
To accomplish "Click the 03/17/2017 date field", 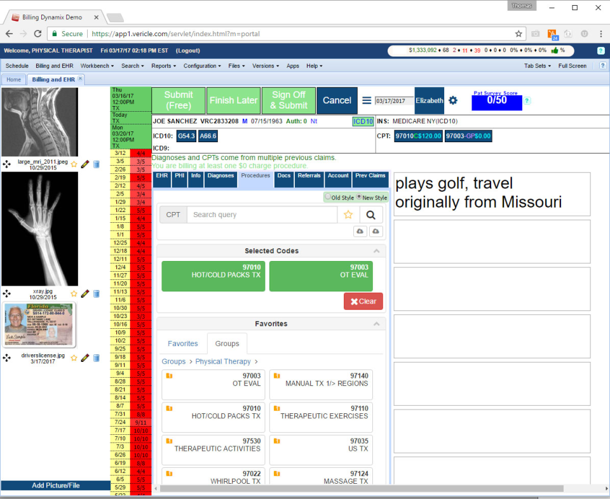I will click(x=390, y=100).
